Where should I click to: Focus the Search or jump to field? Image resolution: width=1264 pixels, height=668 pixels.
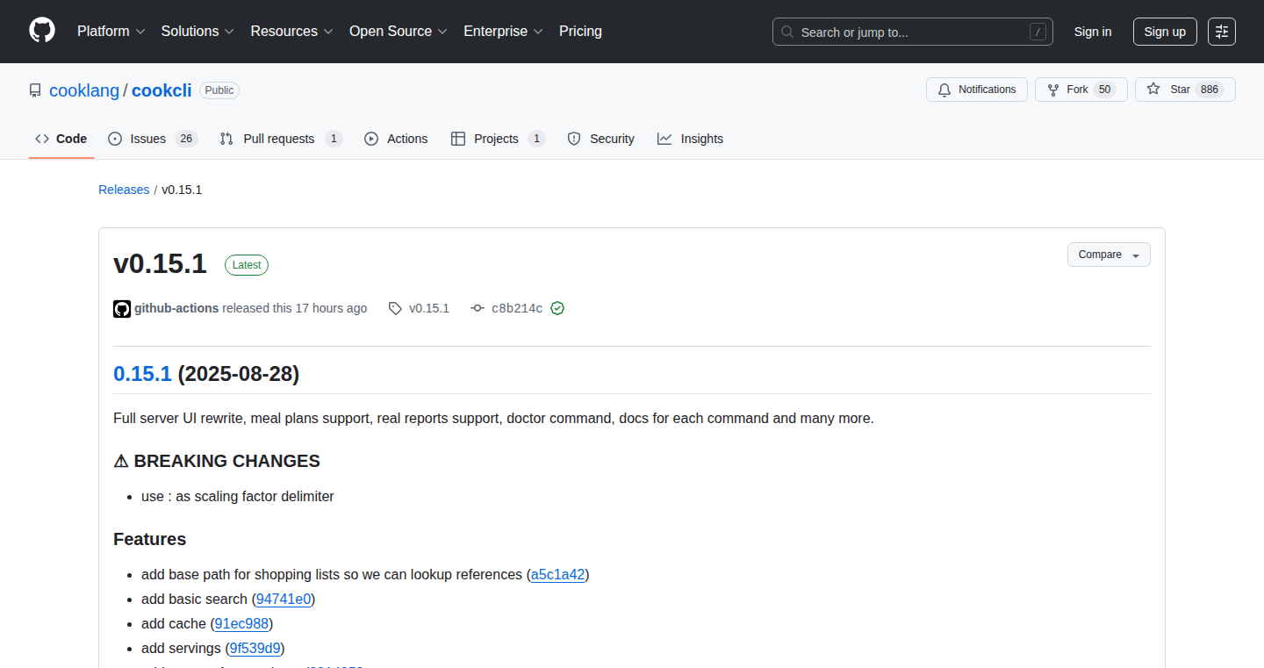click(x=913, y=32)
